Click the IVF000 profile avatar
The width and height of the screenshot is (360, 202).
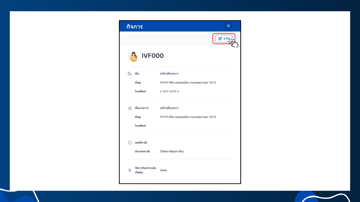click(133, 56)
